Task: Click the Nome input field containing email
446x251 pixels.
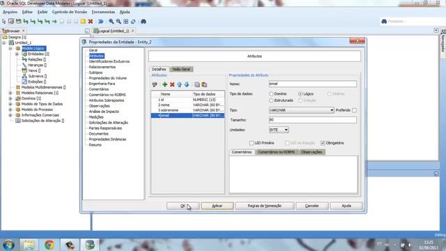Action: pyautogui.click(x=313, y=84)
